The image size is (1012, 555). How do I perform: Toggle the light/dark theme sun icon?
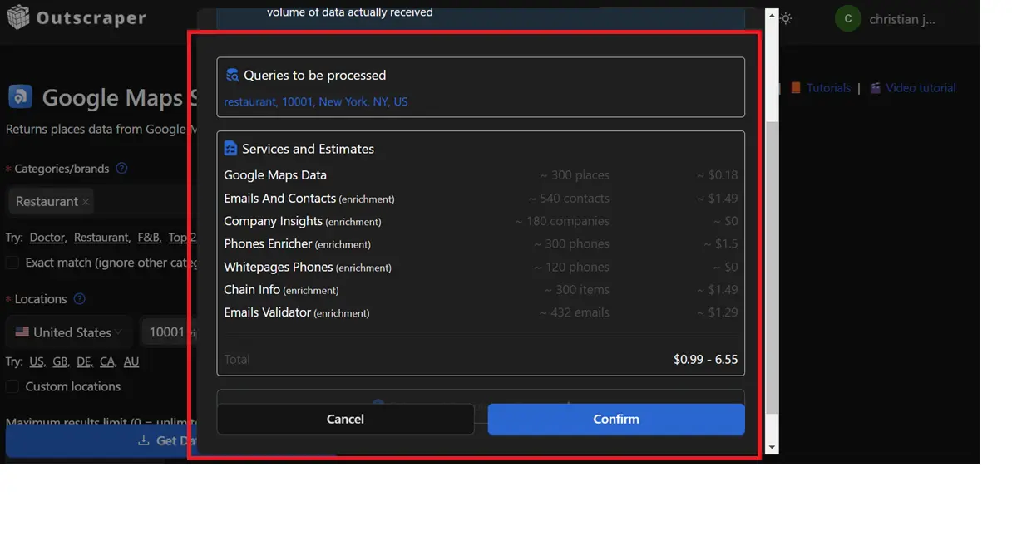[786, 18]
